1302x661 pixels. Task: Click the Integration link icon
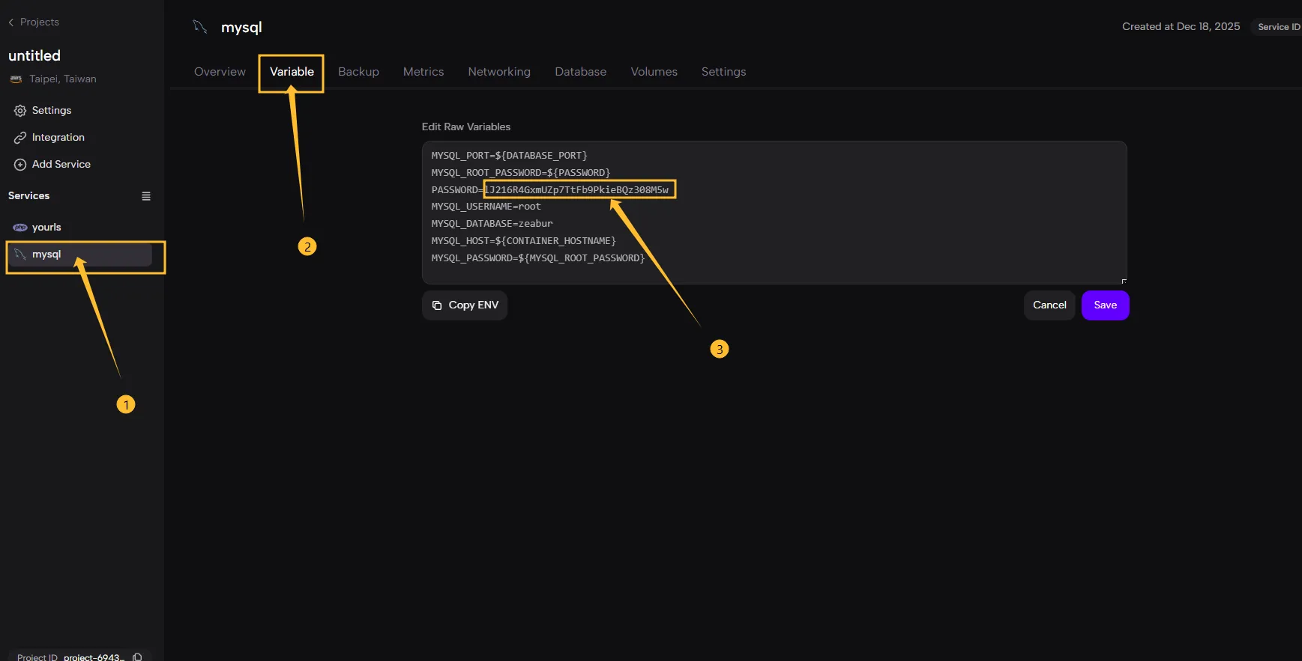pos(20,138)
